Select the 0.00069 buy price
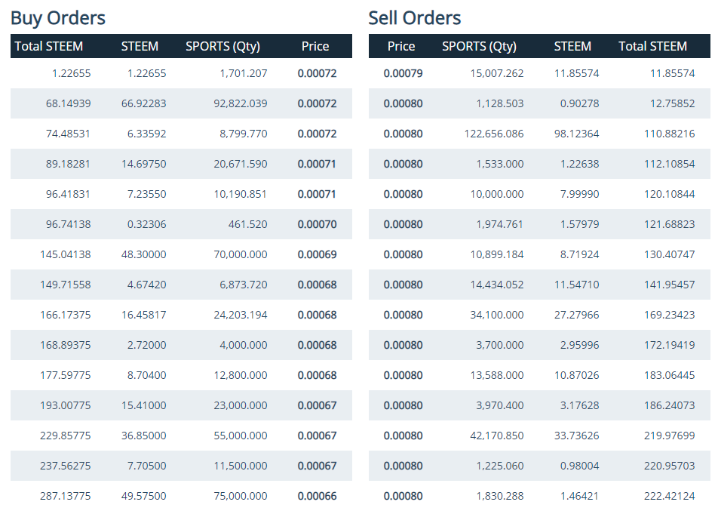Screen dimensions: 718x511 317,254
